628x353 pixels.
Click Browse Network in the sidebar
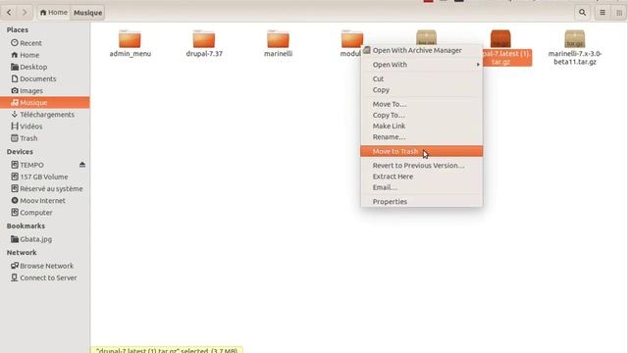45,266
